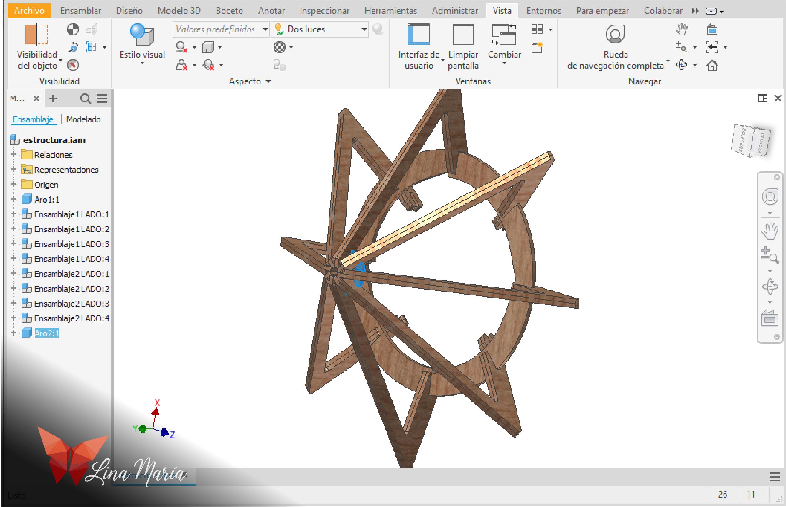This screenshot has height=507, width=786.
Task: Expand Ensamblaje2 LADO:4 node
Action: [14, 318]
